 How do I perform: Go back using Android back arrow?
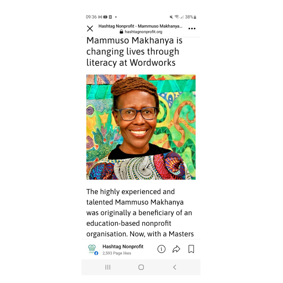point(174,267)
